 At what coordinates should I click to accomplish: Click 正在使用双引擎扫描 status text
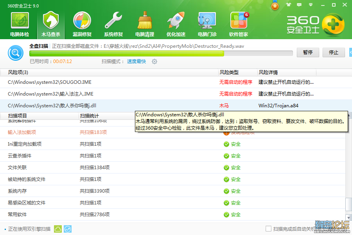pos(29,229)
